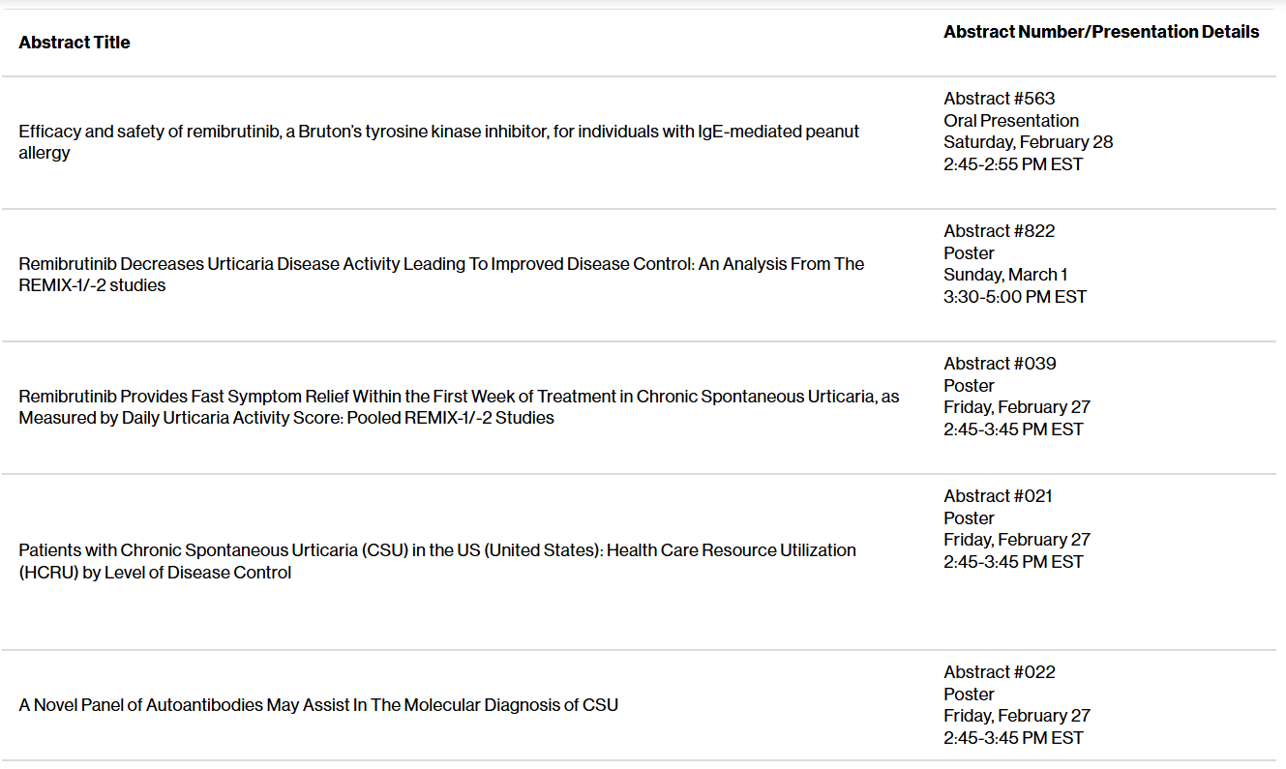Click the "Oral Presentation" label

pyautogui.click(x=1011, y=121)
